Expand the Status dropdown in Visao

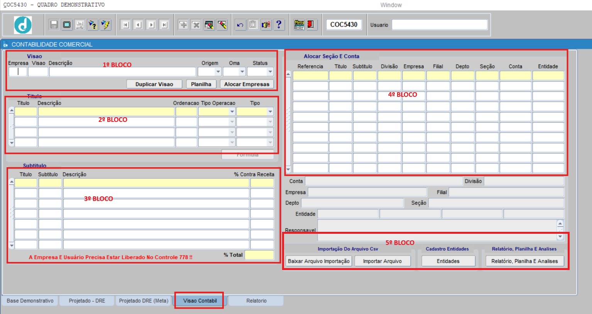pyautogui.click(x=270, y=72)
